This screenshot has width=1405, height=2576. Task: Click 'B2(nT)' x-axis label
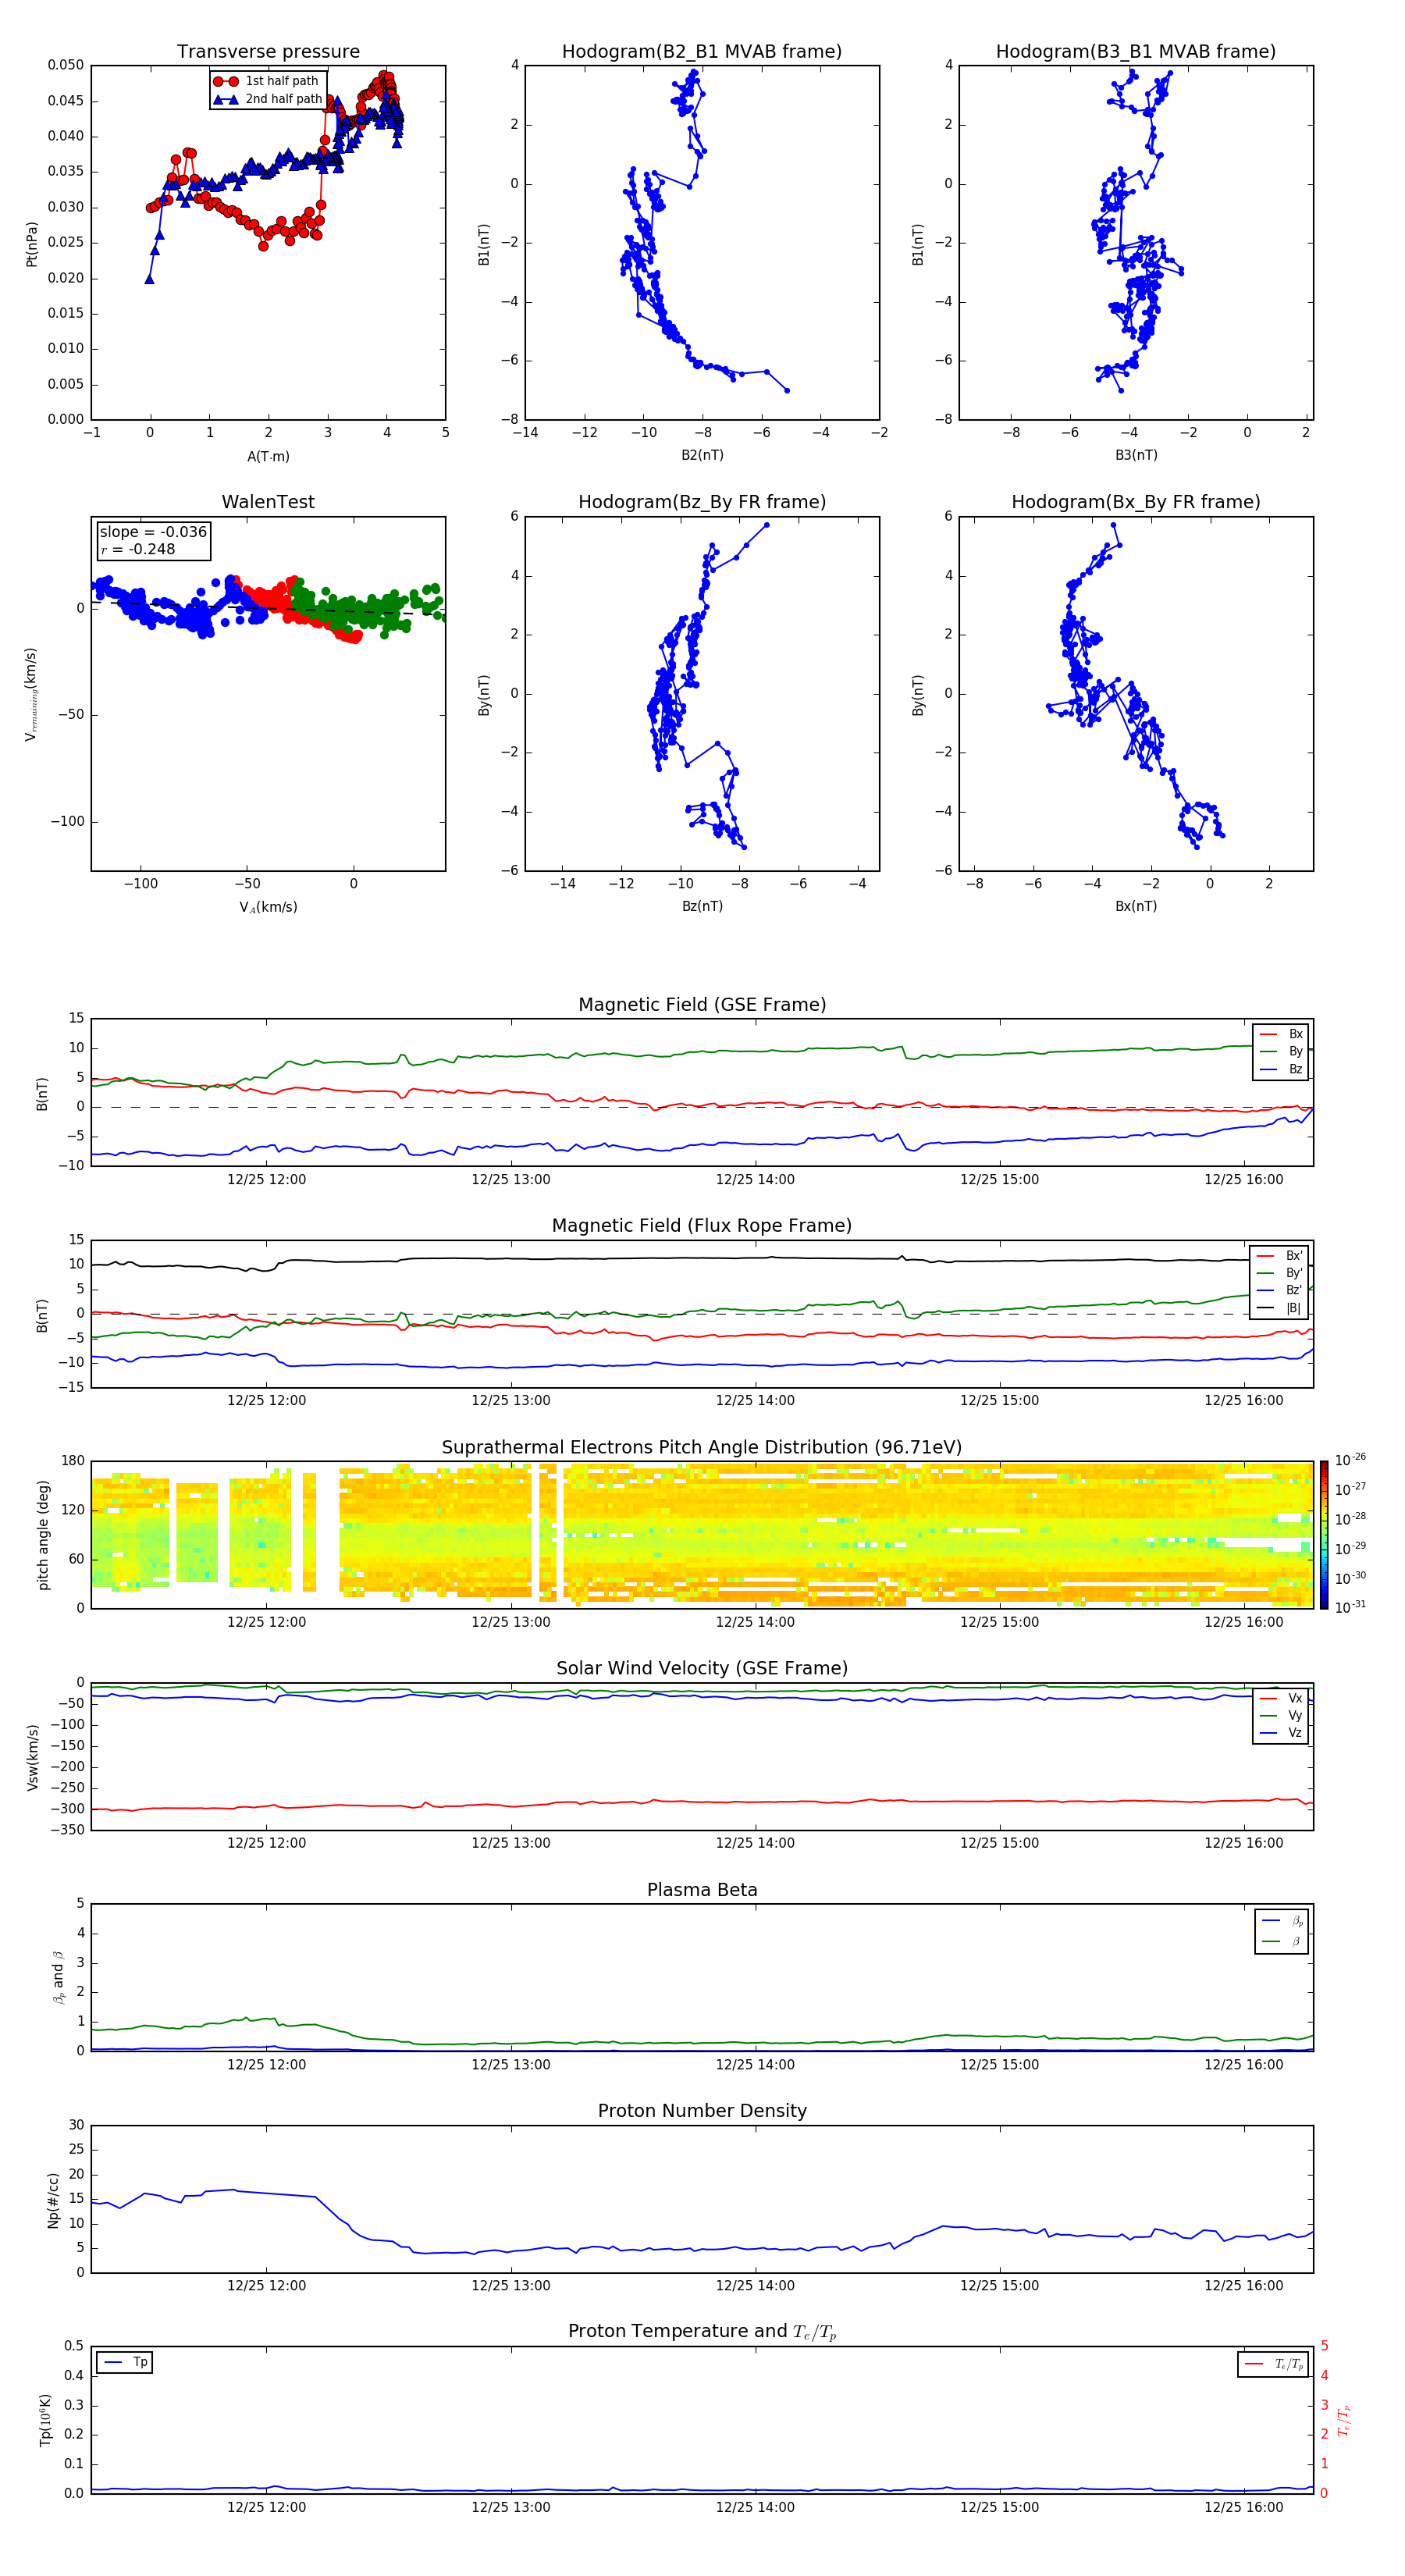702,455
